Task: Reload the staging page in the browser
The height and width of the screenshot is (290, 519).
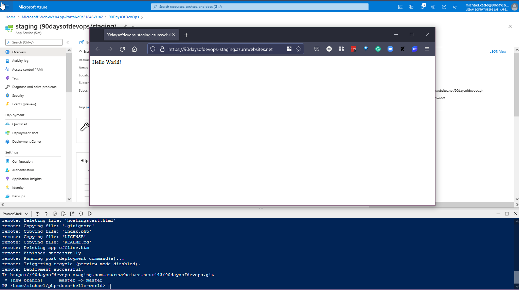Action: coord(122,49)
